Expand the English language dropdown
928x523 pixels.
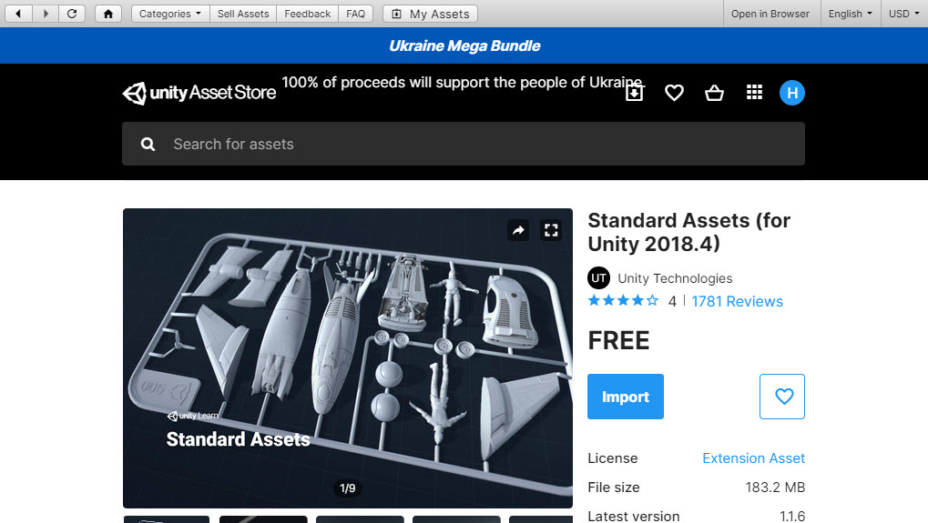coord(851,14)
